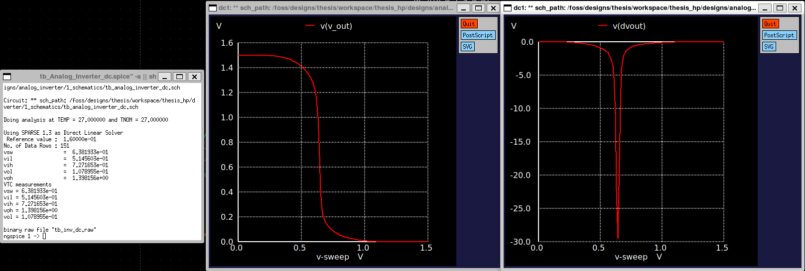
Task: Minimize the v(dvout) plot window
Action: [x=765, y=8]
